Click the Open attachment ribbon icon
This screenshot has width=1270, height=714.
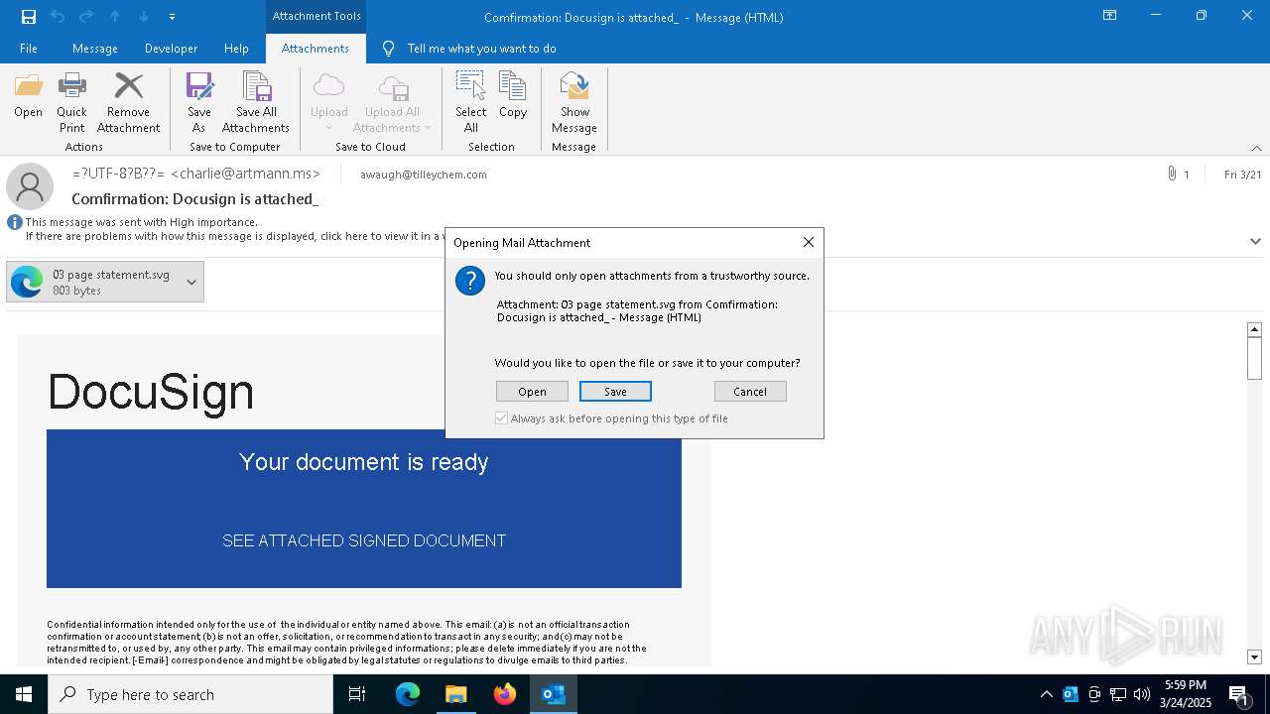click(29, 96)
